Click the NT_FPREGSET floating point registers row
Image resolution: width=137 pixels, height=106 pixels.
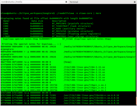[x=52, y=34]
